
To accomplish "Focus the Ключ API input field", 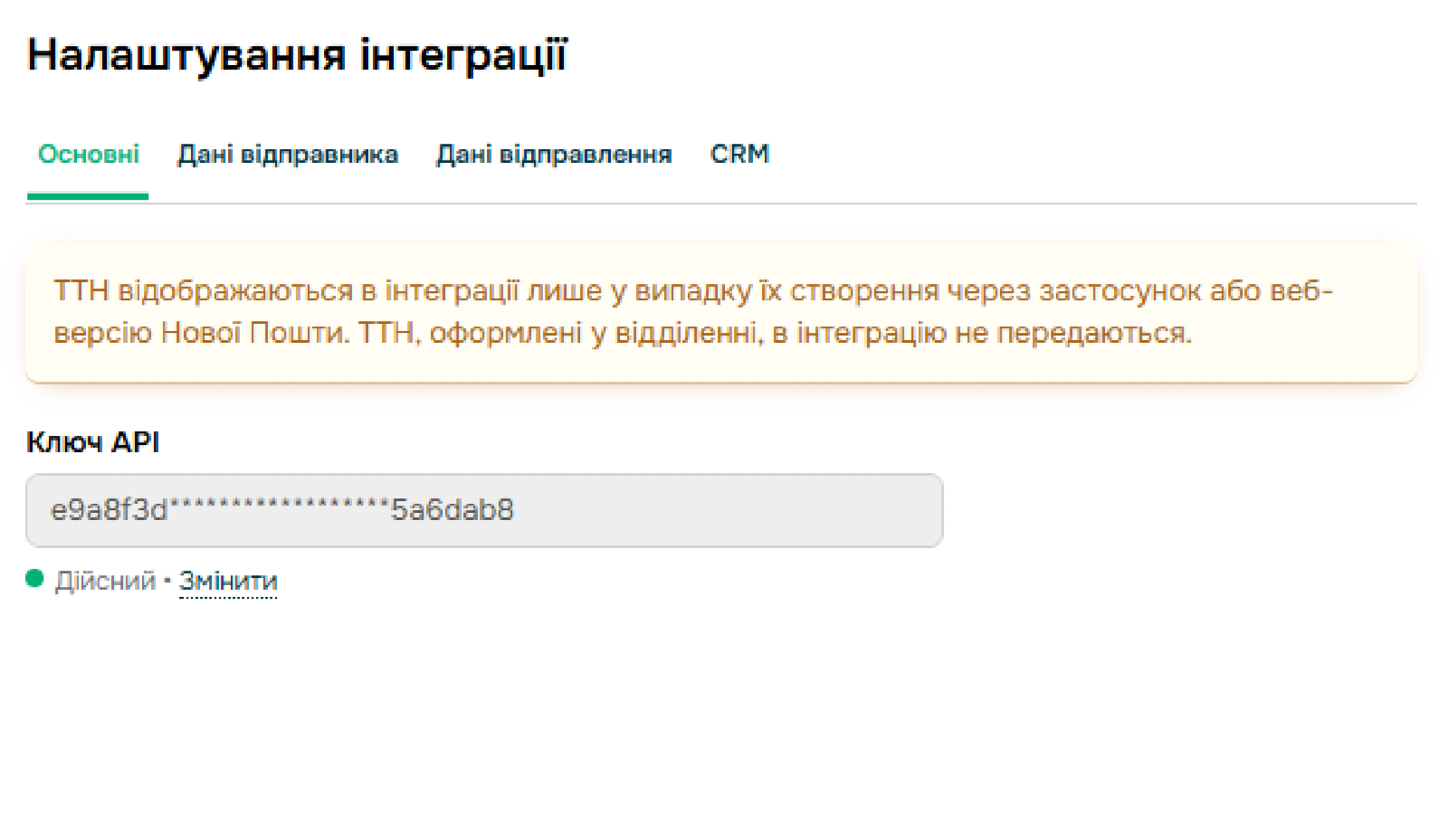I will click(x=484, y=510).
